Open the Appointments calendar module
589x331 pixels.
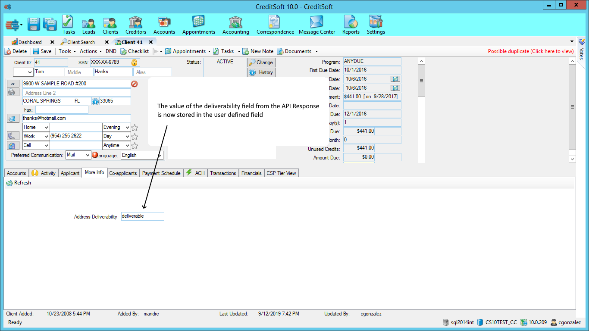[199, 25]
